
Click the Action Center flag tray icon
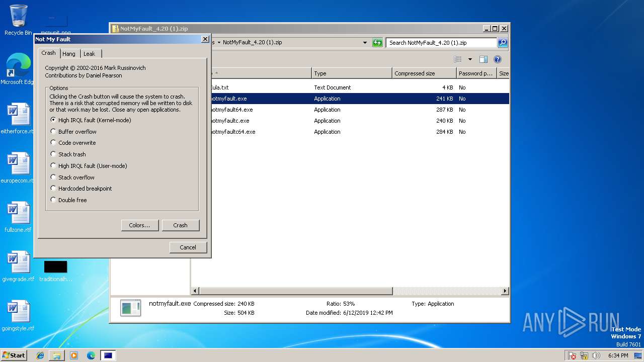click(x=572, y=355)
